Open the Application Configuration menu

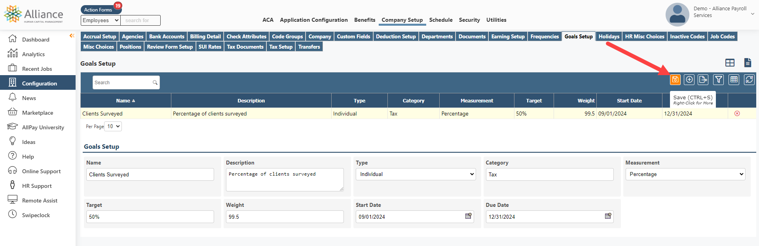click(x=314, y=20)
